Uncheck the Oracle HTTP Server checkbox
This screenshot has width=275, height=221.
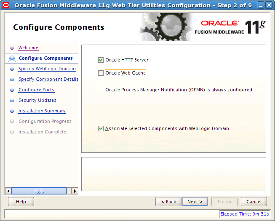tap(101, 60)
